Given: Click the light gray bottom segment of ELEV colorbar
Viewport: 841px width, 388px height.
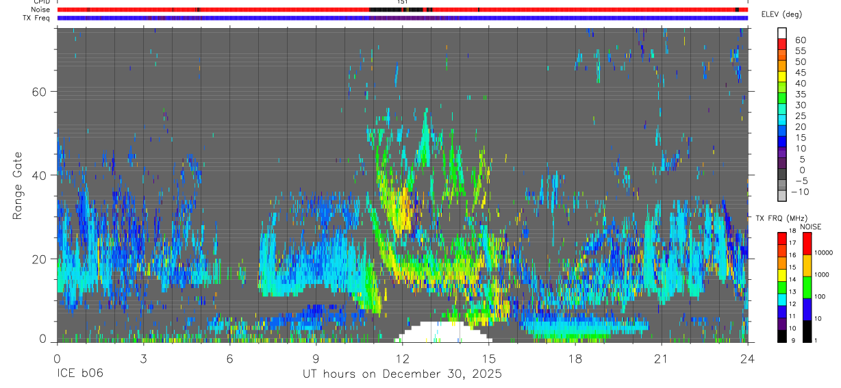Looking at the screenshot, I should pyautogui.click(x=781, y=197).
